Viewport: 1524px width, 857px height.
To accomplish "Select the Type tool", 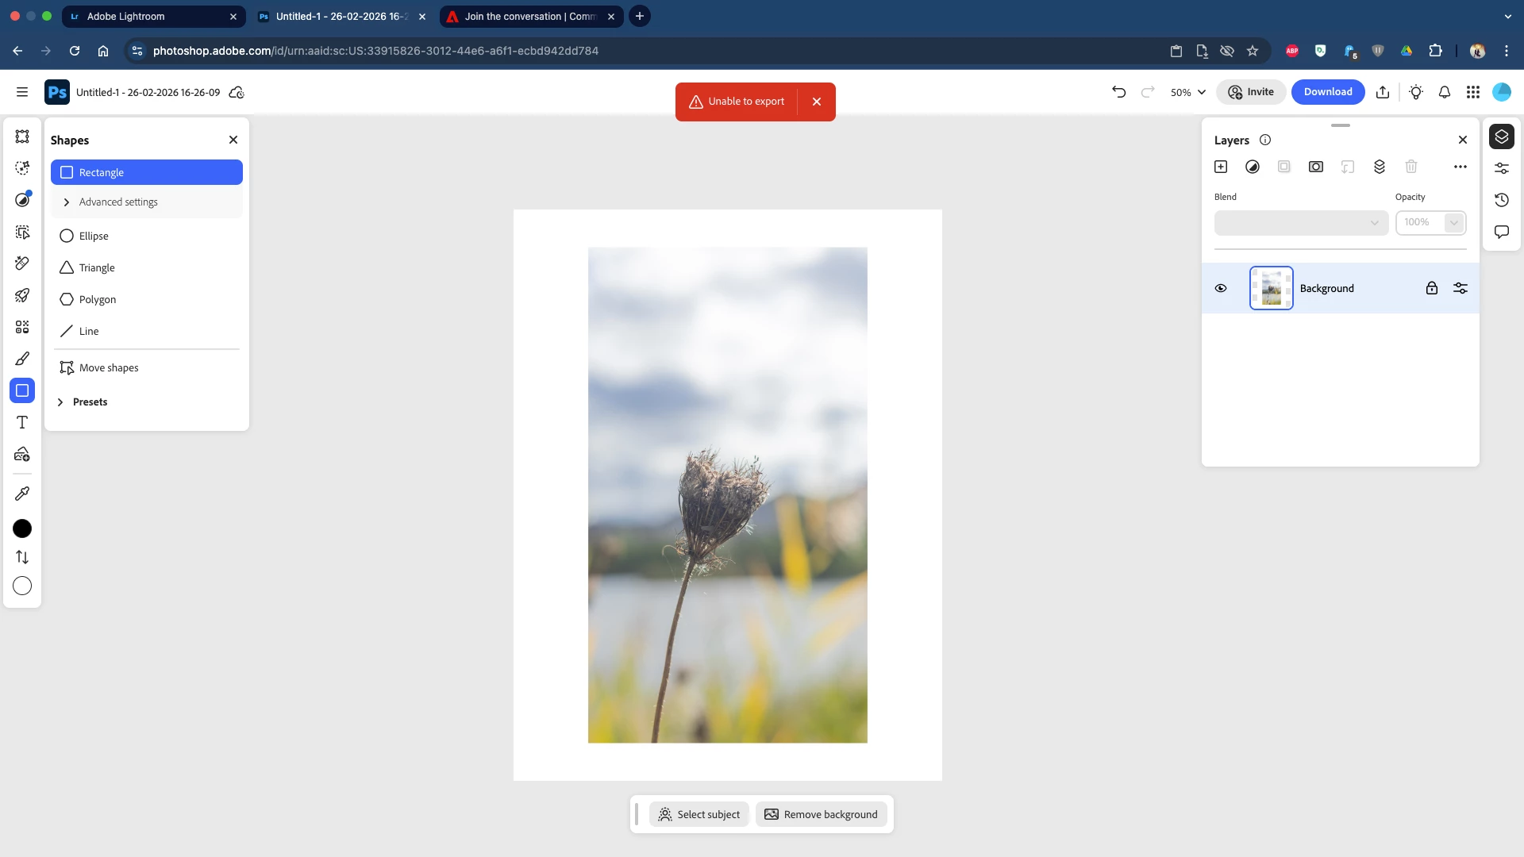I will [x=22, y=422].
